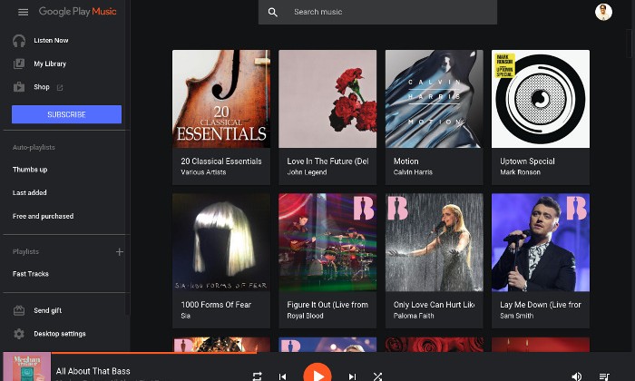Seek on the orange playback progress bar
Screen dimensions: 635x381
tap(154, 353)
